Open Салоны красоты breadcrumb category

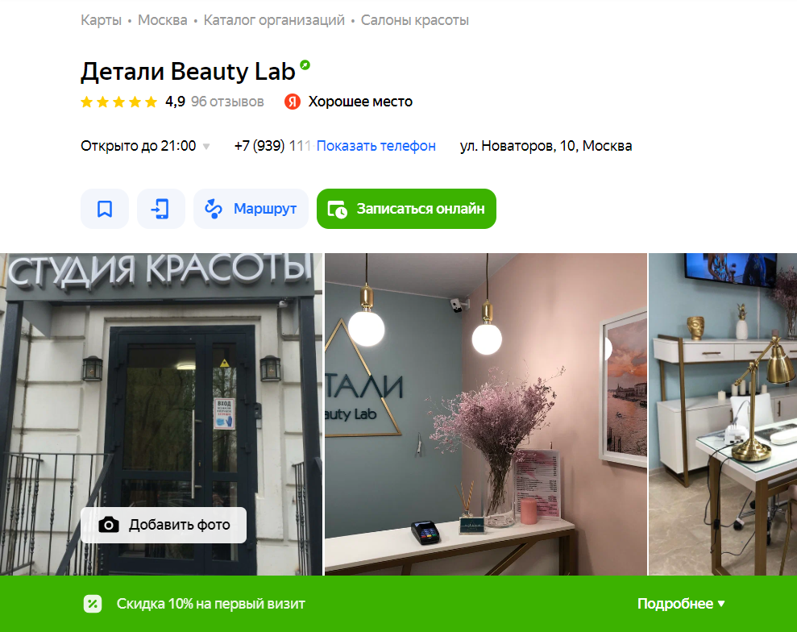415,20
